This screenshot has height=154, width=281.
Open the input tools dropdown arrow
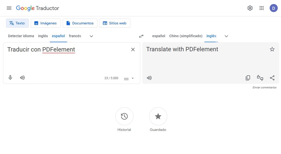point(133,78)
